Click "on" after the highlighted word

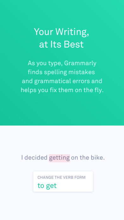tap(75, 158)
